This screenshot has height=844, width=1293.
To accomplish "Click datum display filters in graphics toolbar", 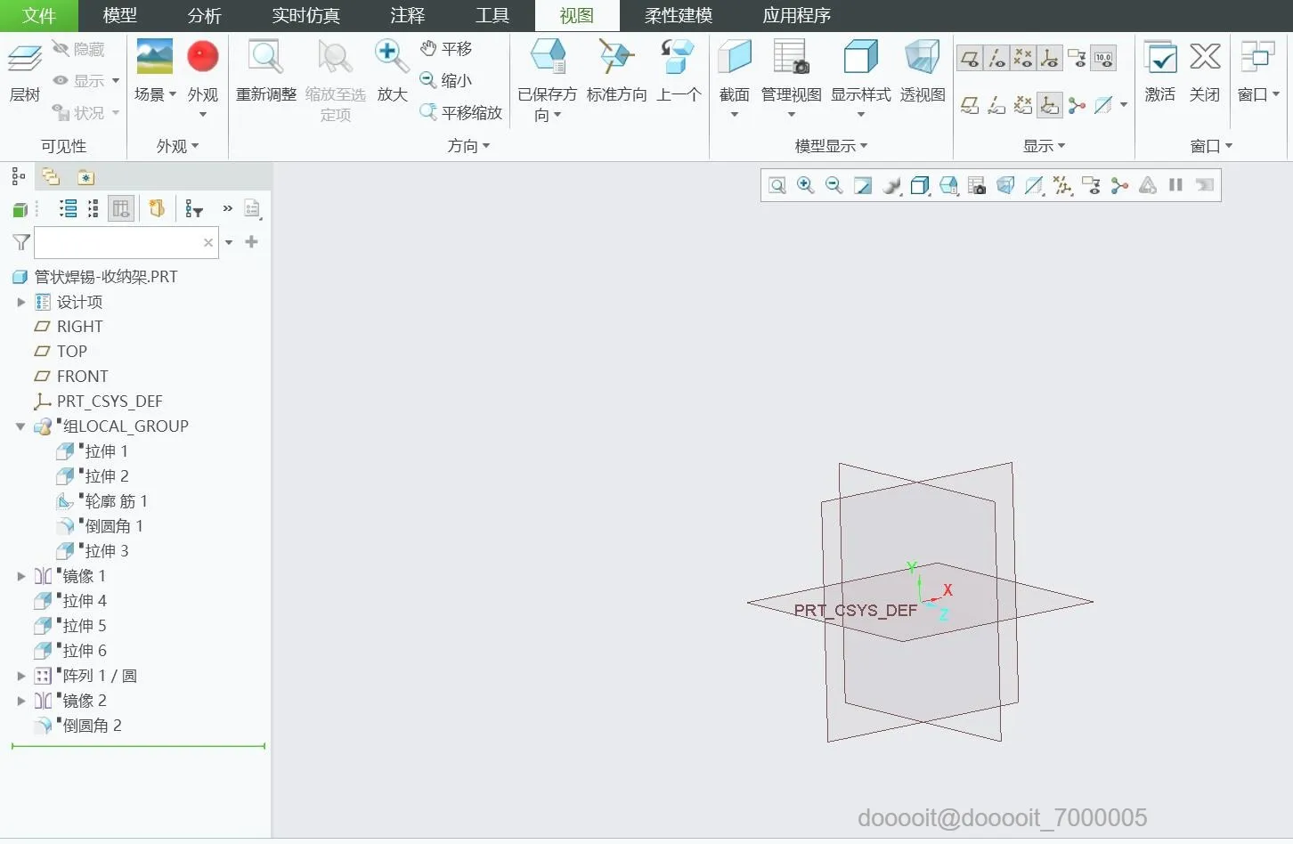I will click(x=1062, y=185).
